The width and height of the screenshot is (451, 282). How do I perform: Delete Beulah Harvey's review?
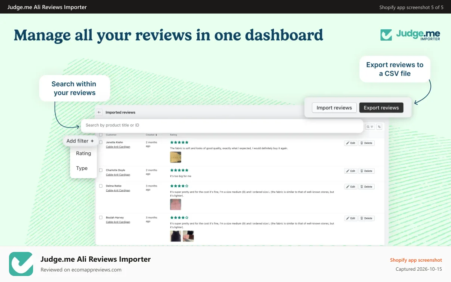point(366,218)
